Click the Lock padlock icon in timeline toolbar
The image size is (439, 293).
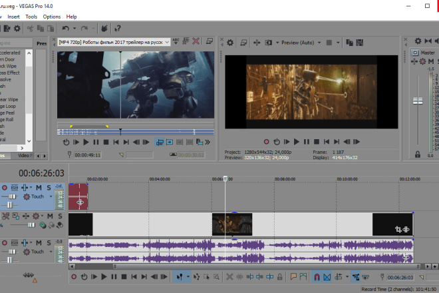point(279,277)
